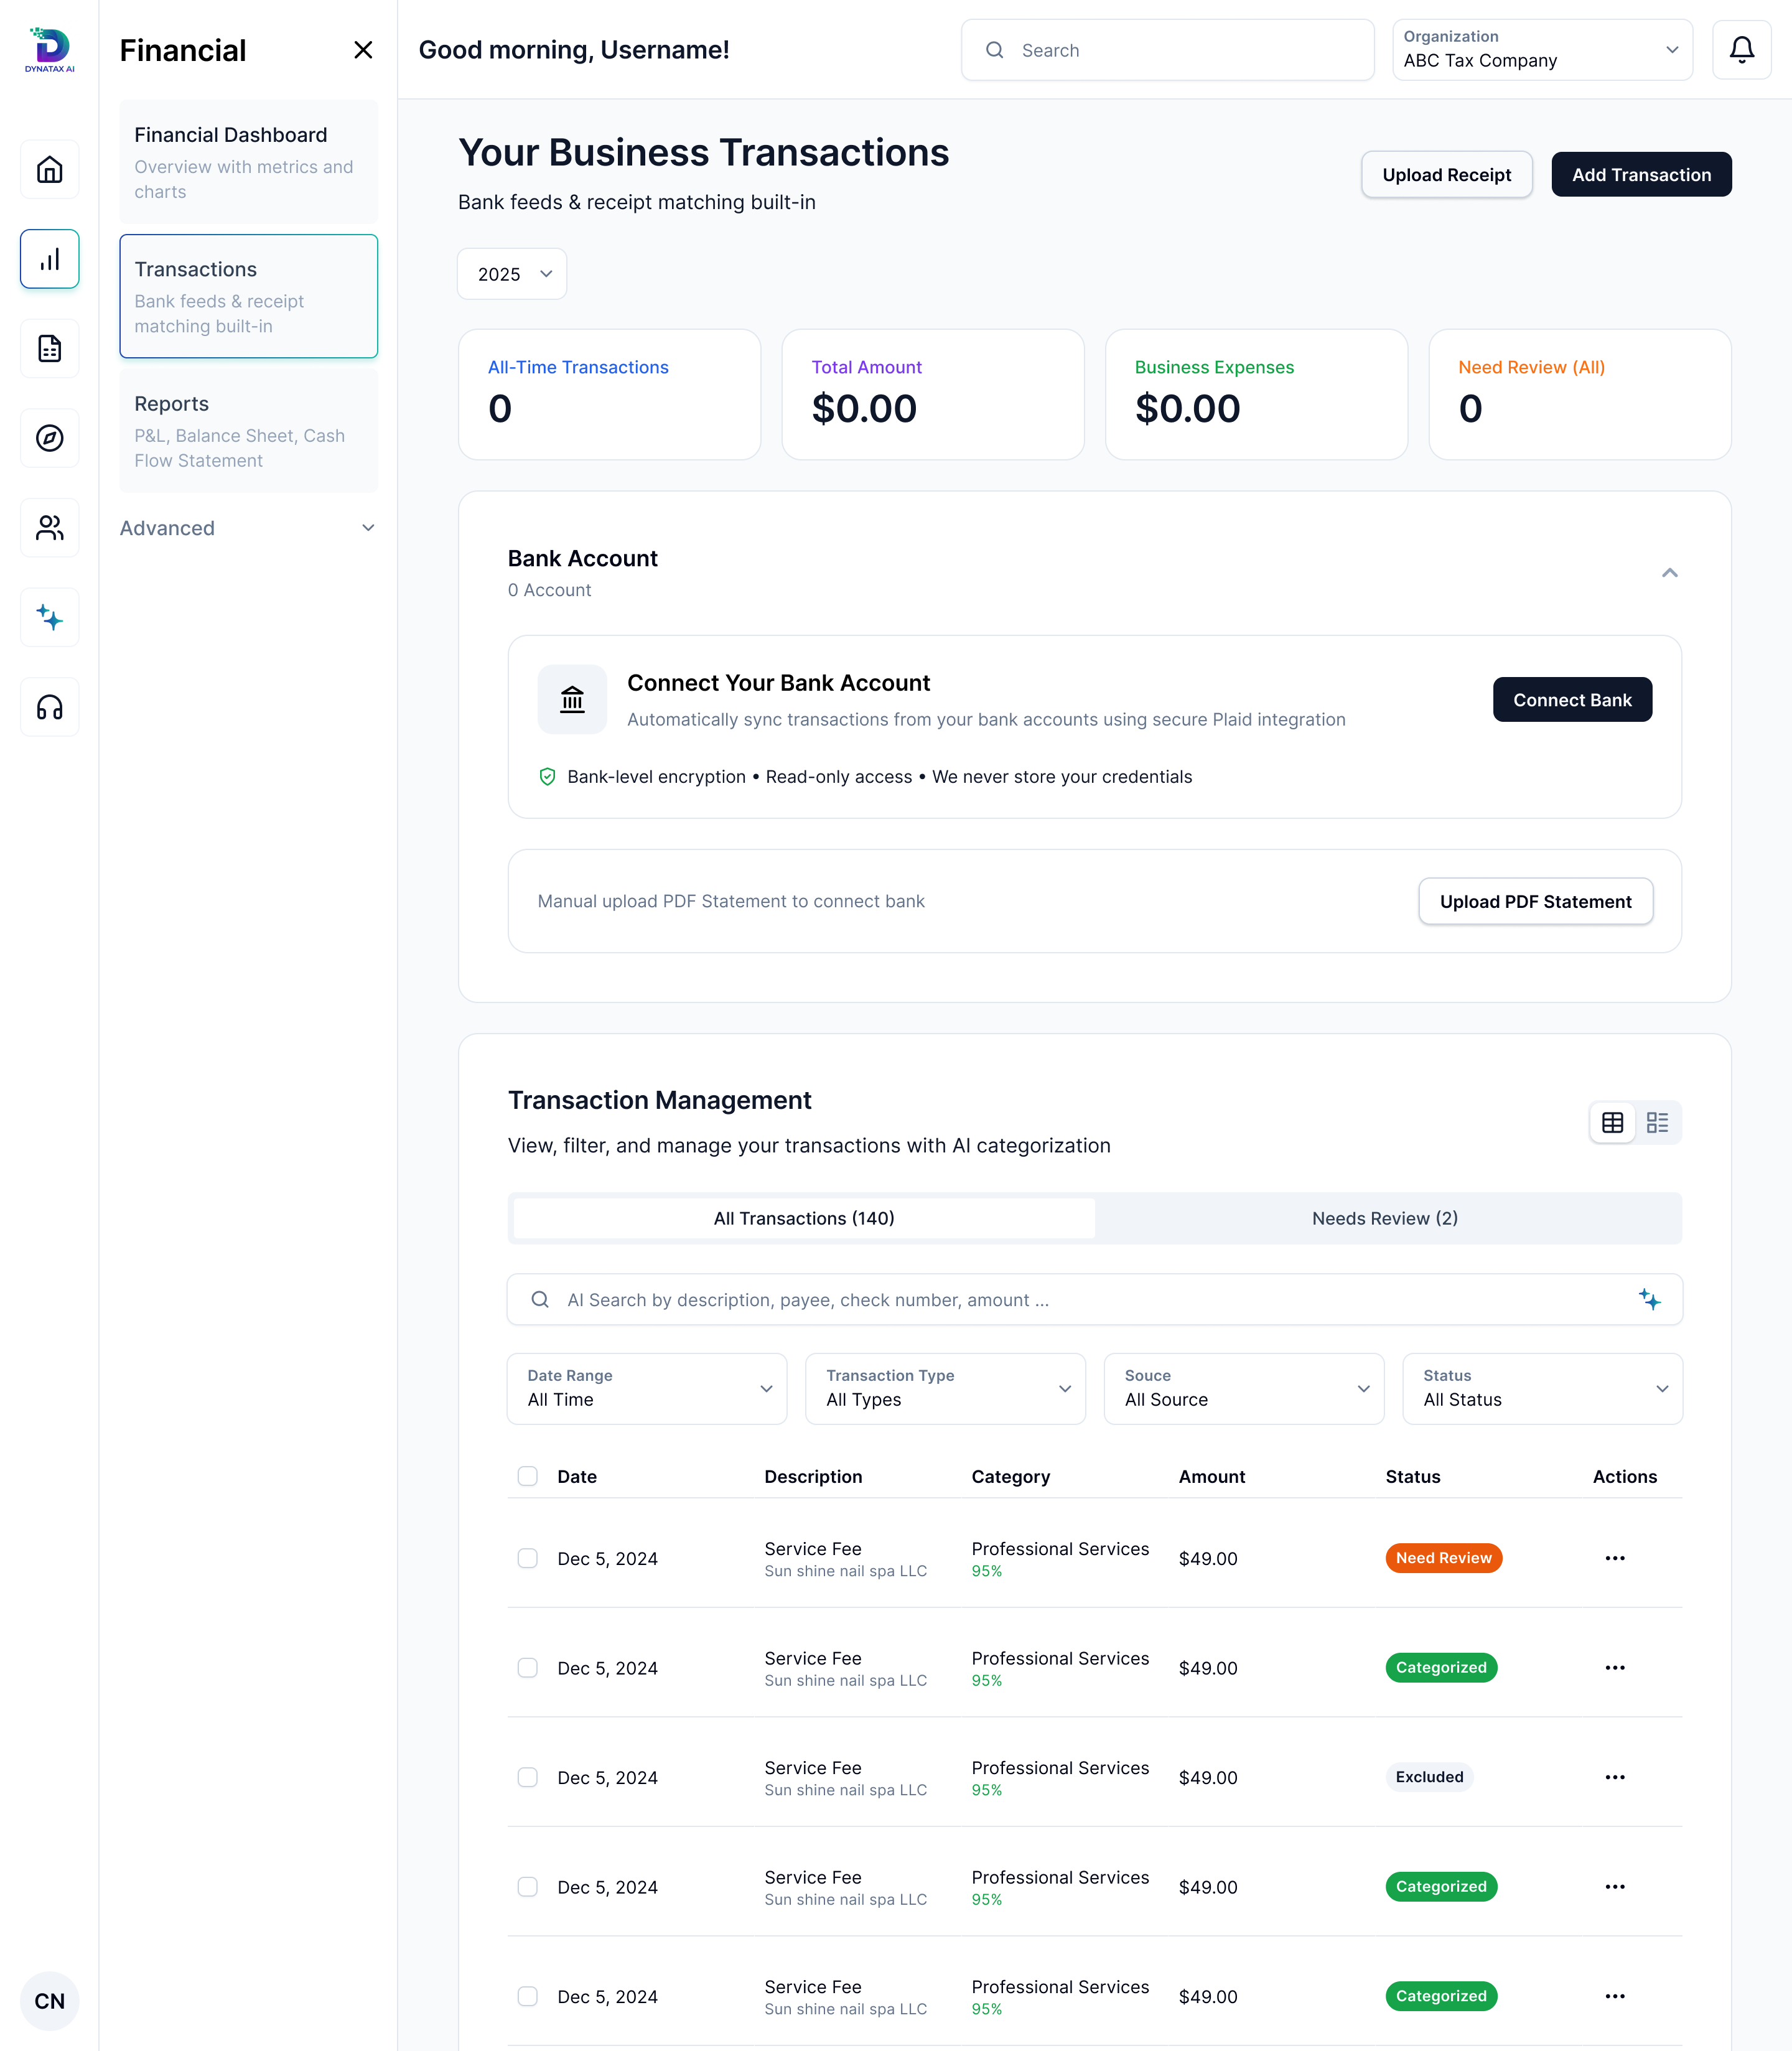Click the Connect Bank button
Image resolution: width=1792 pixels, height=2051 pixels.
1571,700
